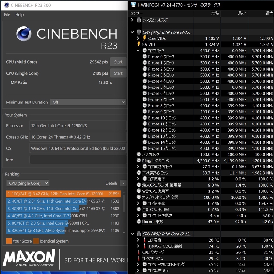
Task: Click the 実際 column header
Action: pos(215,13)
